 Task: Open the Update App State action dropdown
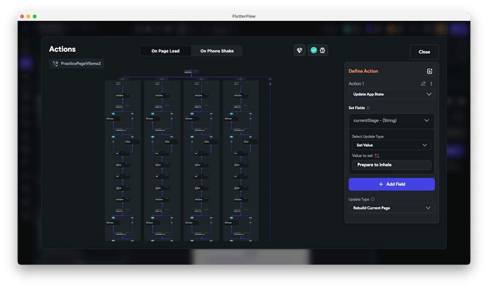click(x=391, y=94)
